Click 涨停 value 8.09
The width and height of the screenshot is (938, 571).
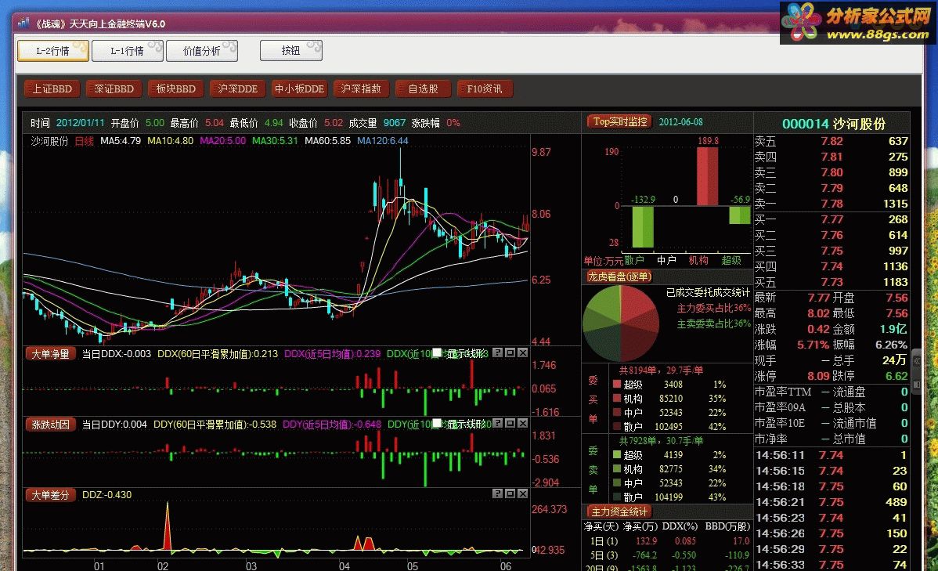[x=817, y=376]
